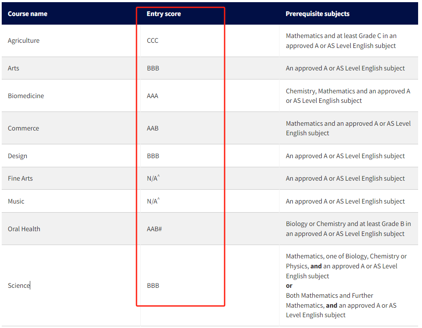The image size is (422, 328).
Task: Click the Design course row label
Action: (x=18, y=156)
